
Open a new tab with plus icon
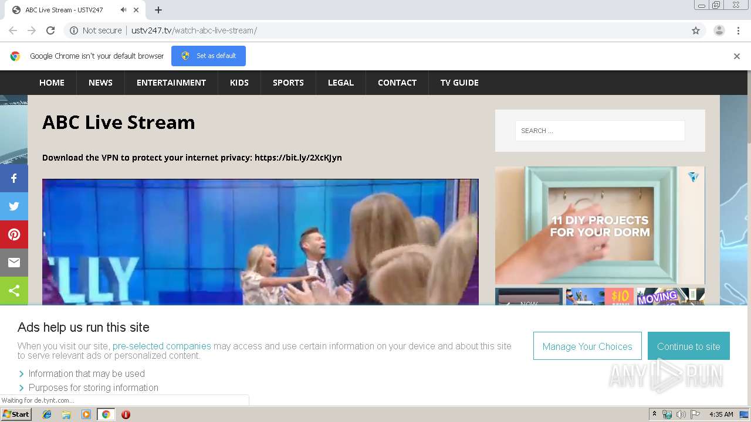(158, 10)
